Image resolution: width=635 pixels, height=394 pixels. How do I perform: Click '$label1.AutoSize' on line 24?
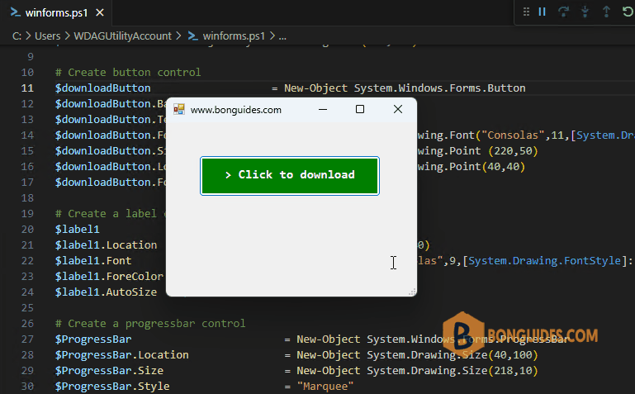coord(106,292)
